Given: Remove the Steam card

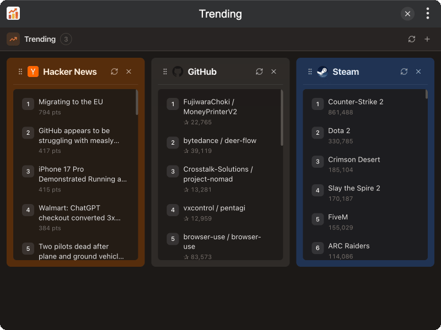Looking at the screenshot, I should click(418, 71).
